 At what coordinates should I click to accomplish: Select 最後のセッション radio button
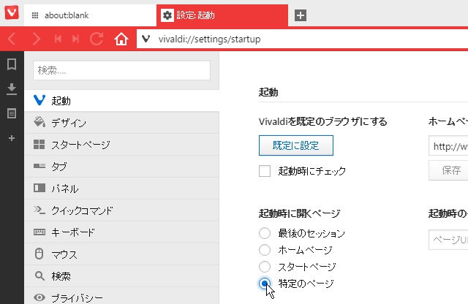point(265,233)
